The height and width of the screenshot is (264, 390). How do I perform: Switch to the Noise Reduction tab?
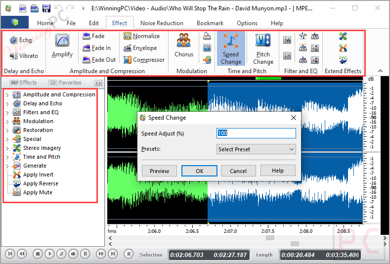[x=162, y=23]
